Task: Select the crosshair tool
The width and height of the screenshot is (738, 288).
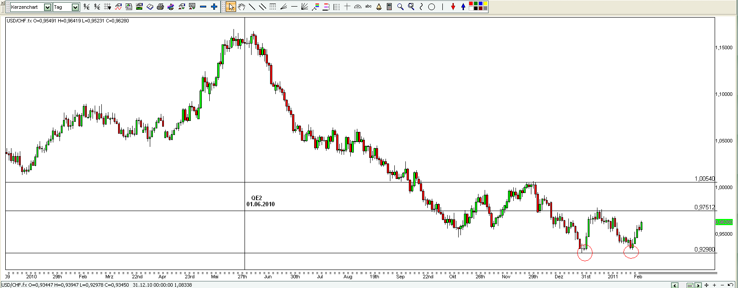Action: [347, 7]
